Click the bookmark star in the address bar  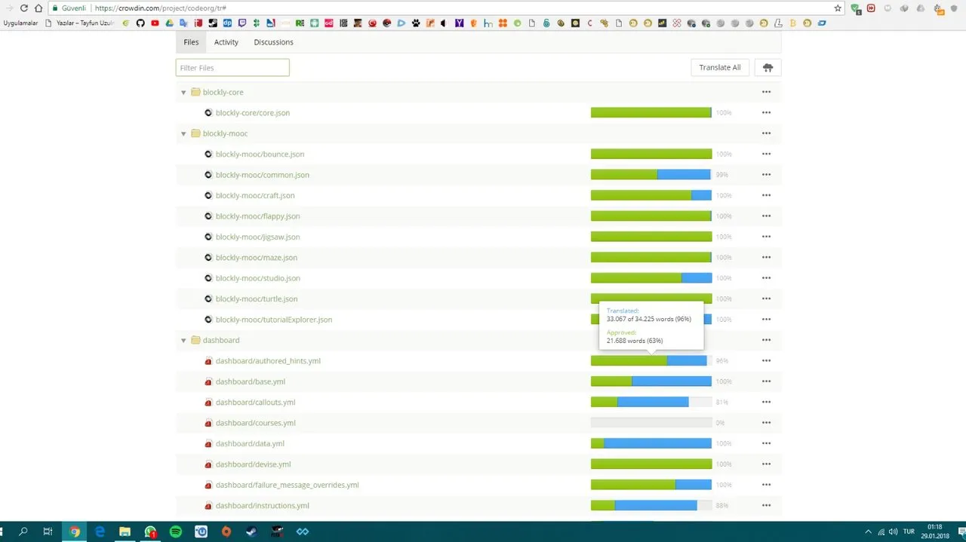click(838, 8)
